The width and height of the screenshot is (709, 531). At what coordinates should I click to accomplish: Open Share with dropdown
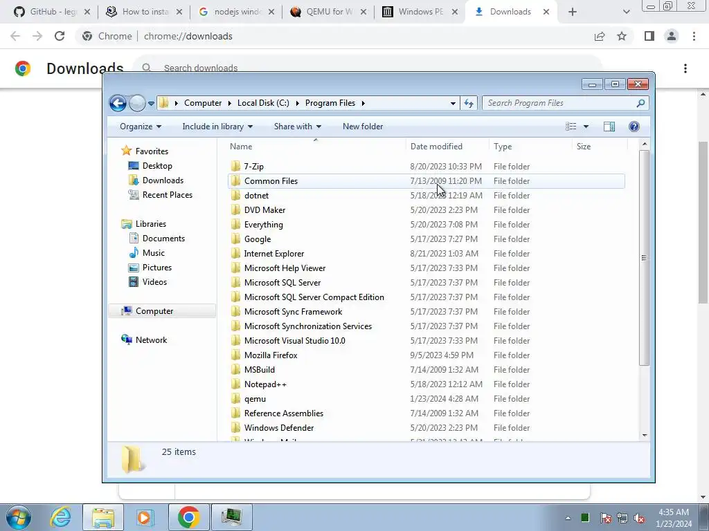coord(298,127)
